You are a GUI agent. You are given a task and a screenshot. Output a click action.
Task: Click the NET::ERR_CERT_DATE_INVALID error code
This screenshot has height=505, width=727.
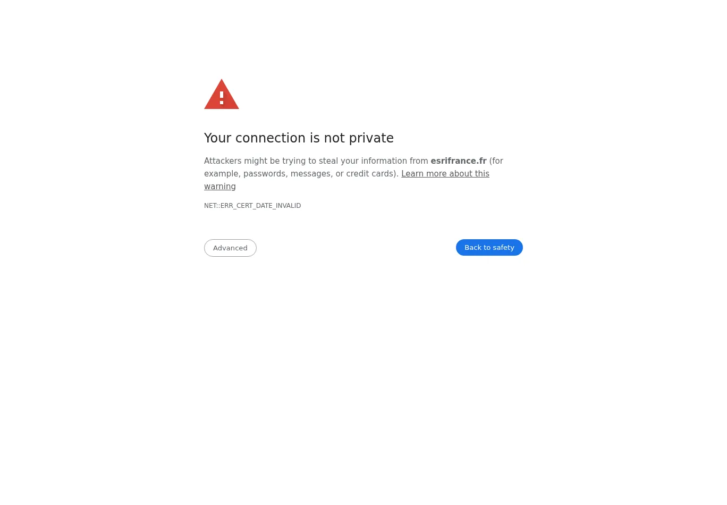(x=252, y=206)
